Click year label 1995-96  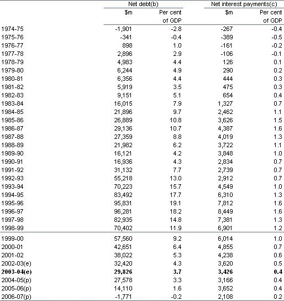pos(12,203)
